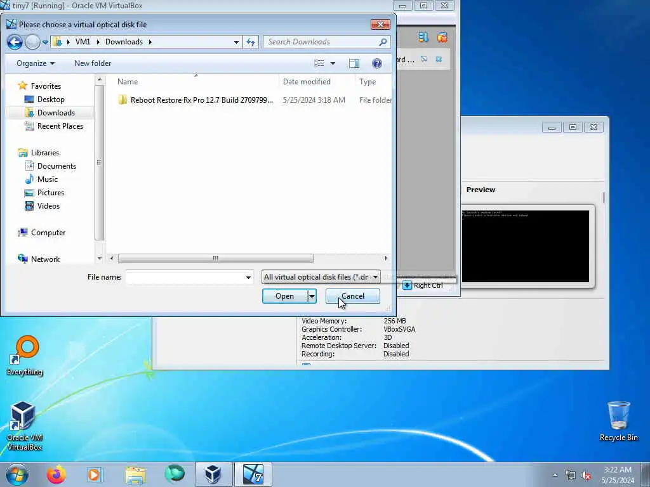Switch to tiny7 VM taskbar button
Viewport: 650px width, 487px height.
click(x=253, y=474)
